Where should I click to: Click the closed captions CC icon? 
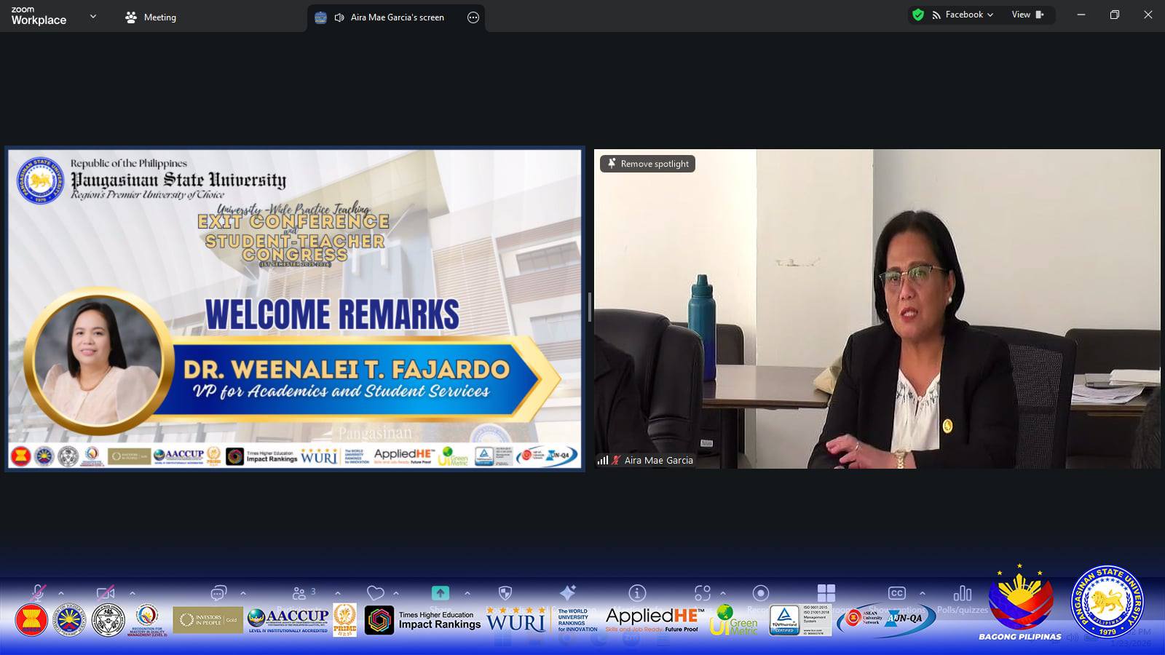897,593
